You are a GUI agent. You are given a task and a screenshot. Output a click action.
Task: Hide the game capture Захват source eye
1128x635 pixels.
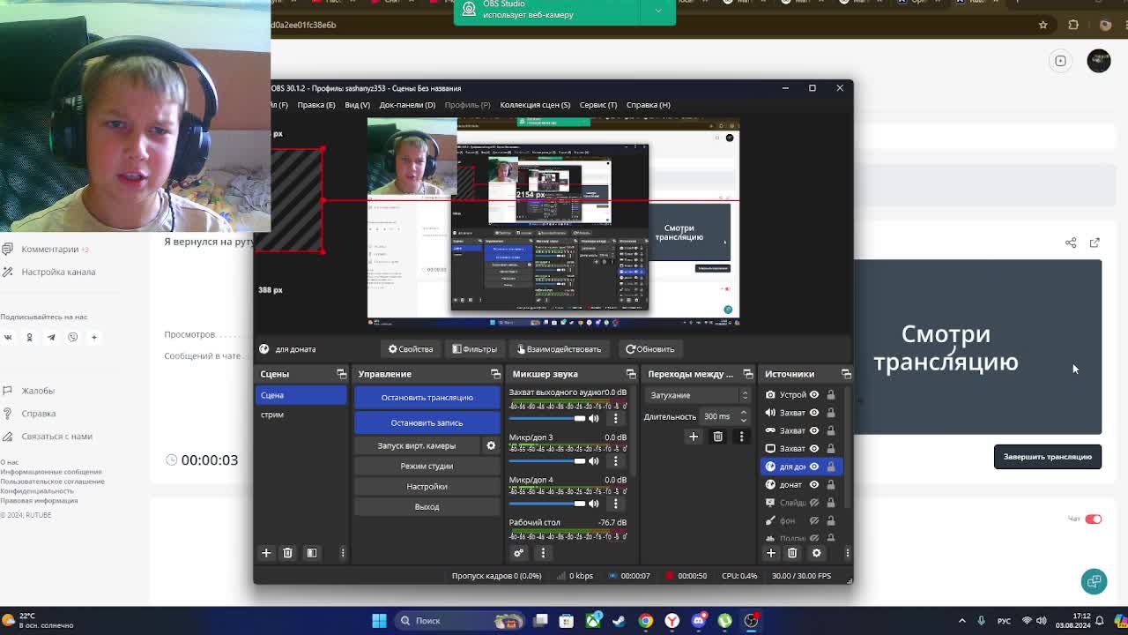tap(814, 430)
